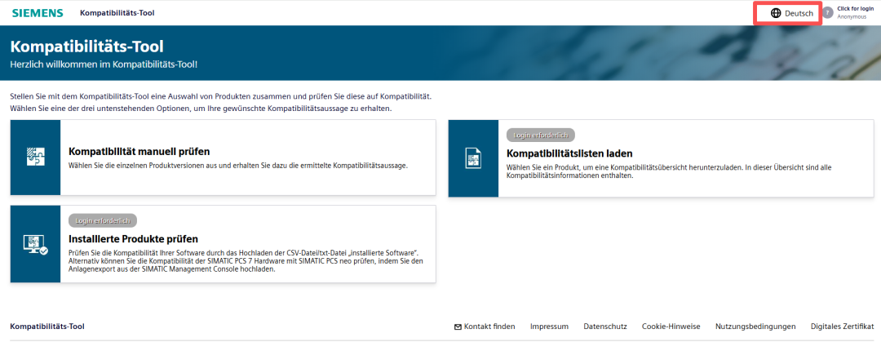Click the document icon for compatibility lists
Screen dimensions: 881x342
coord(473,158)
